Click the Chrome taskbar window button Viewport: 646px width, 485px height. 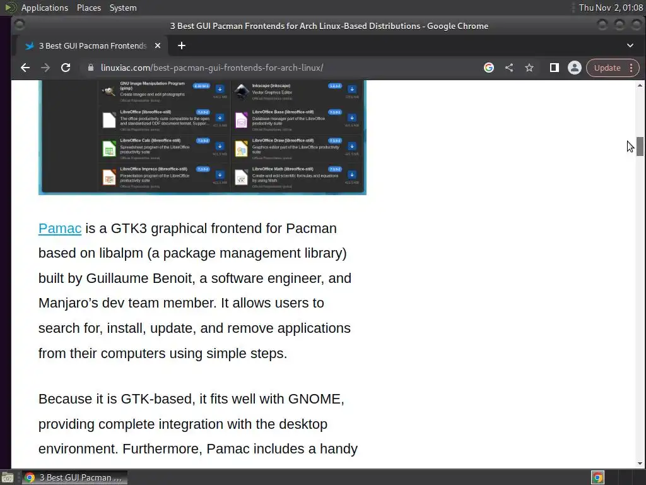click(74, 477)
